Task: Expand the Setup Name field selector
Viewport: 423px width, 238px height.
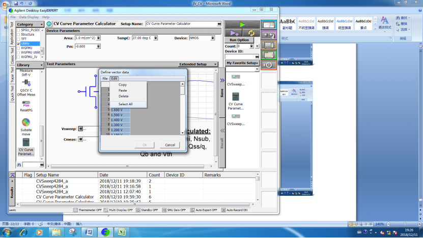Action: (219, 24)
